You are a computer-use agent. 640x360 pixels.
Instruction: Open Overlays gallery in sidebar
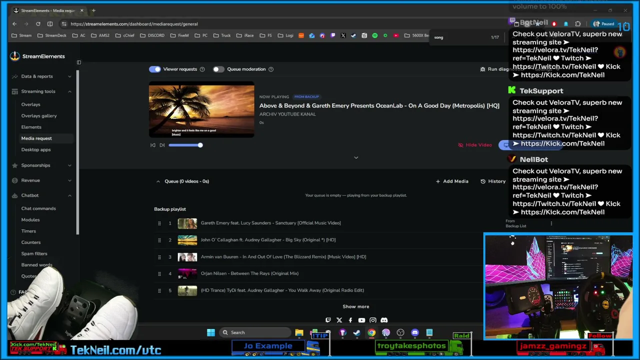39,116
